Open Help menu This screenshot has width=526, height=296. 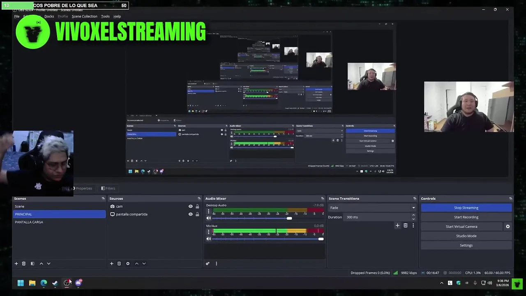[117, 16]
